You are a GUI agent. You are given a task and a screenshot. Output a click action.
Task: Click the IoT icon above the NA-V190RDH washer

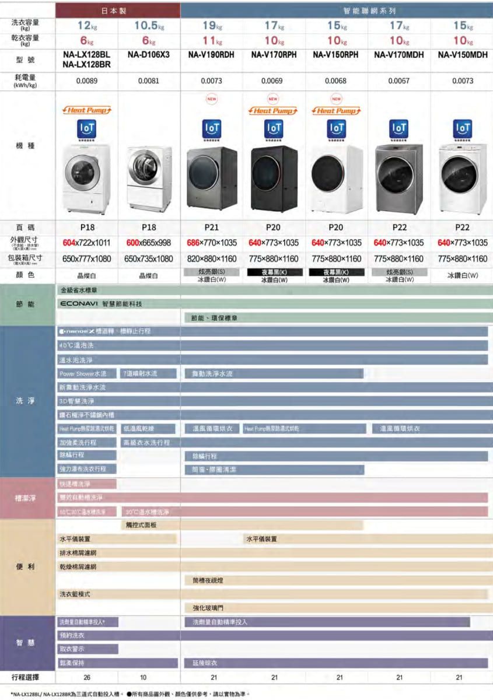point(211,128)
